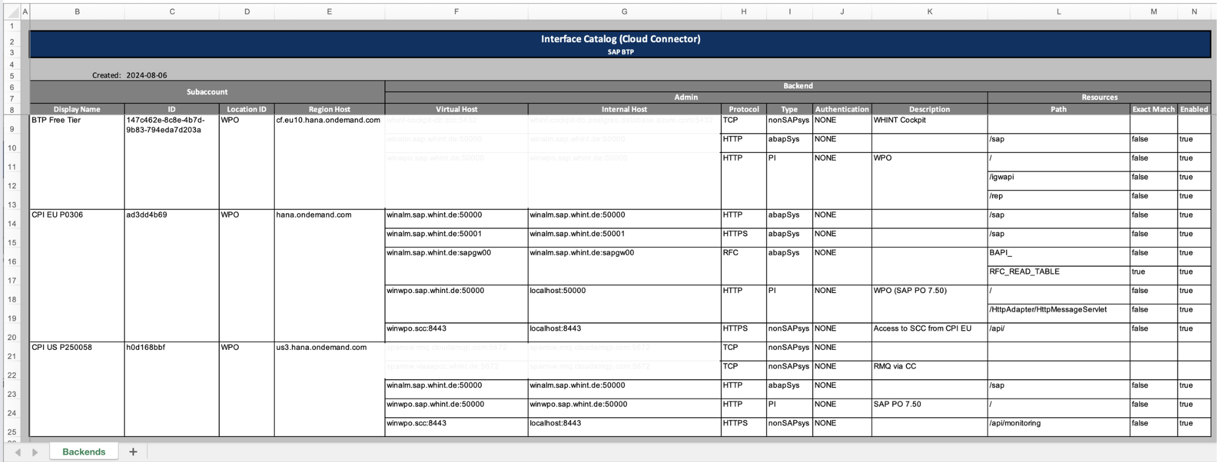This screenshot has height=462, width=1217.
Task: Open the Backends sheet tab
Action: (x=84, y=452)
